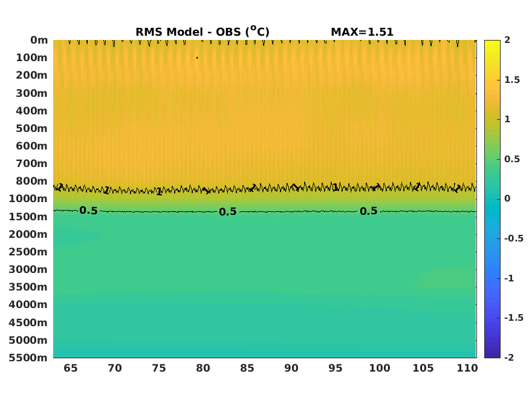Click the "600m" depth label
This screenshot has width=529, height=397.
[31, 146]
